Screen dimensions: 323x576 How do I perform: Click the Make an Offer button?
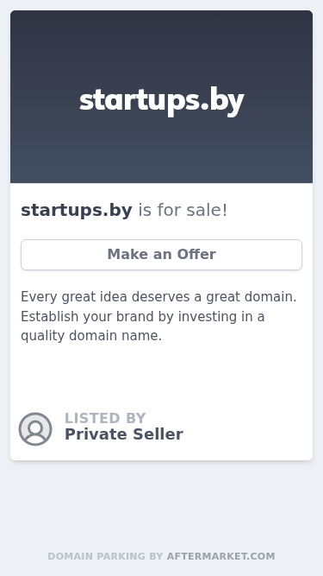click(x=162, y=255)
